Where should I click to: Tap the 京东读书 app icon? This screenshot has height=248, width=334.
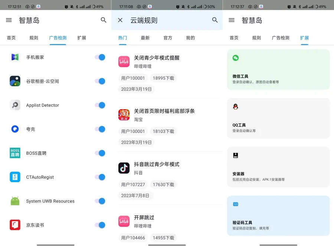pyautogui.click(x=15, y=225)
